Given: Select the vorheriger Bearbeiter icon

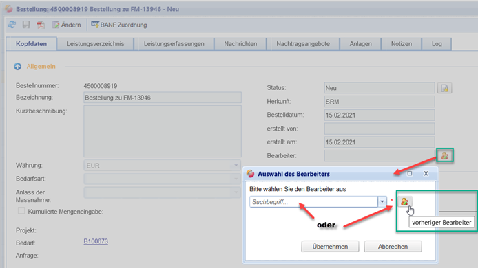Looking at the screenshot, I should coord(404,201).
